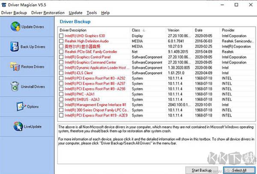
Task: Click the LiveUpdate sidebar label
Action: 33,127
